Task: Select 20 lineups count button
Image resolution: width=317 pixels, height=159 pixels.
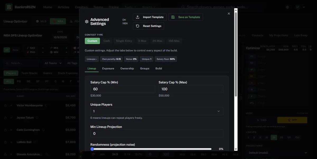Action: click(274, 137)
